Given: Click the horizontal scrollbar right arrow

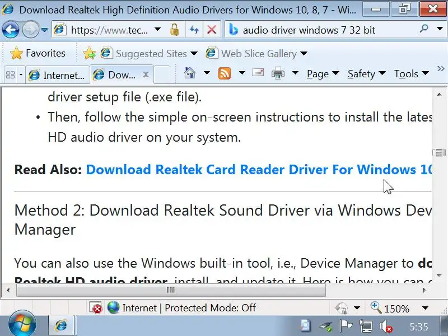Looking at the screenshot, I should click(x=424, y=290).
